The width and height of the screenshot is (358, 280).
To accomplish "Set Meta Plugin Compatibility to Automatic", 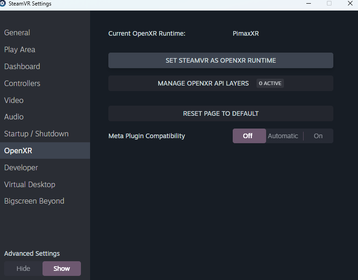I will (x=283, y=136).
